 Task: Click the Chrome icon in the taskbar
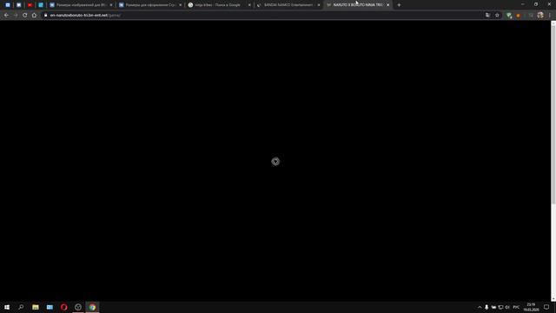92,307
